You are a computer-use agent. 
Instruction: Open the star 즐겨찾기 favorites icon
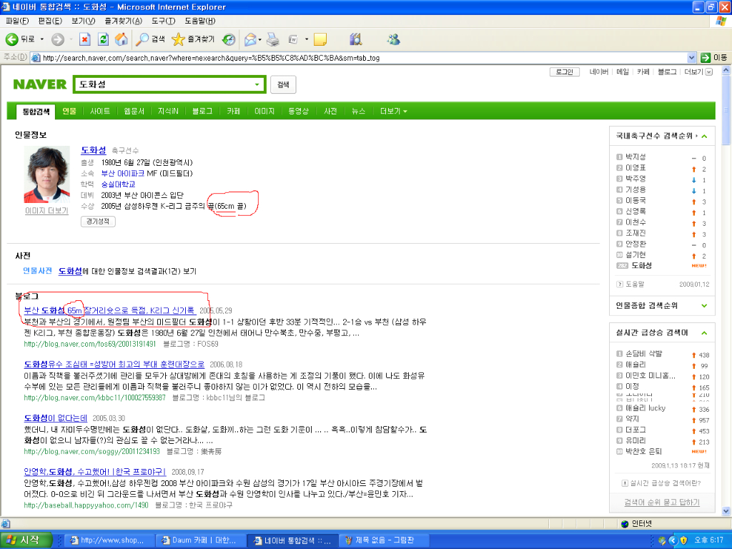coord(178,39)
